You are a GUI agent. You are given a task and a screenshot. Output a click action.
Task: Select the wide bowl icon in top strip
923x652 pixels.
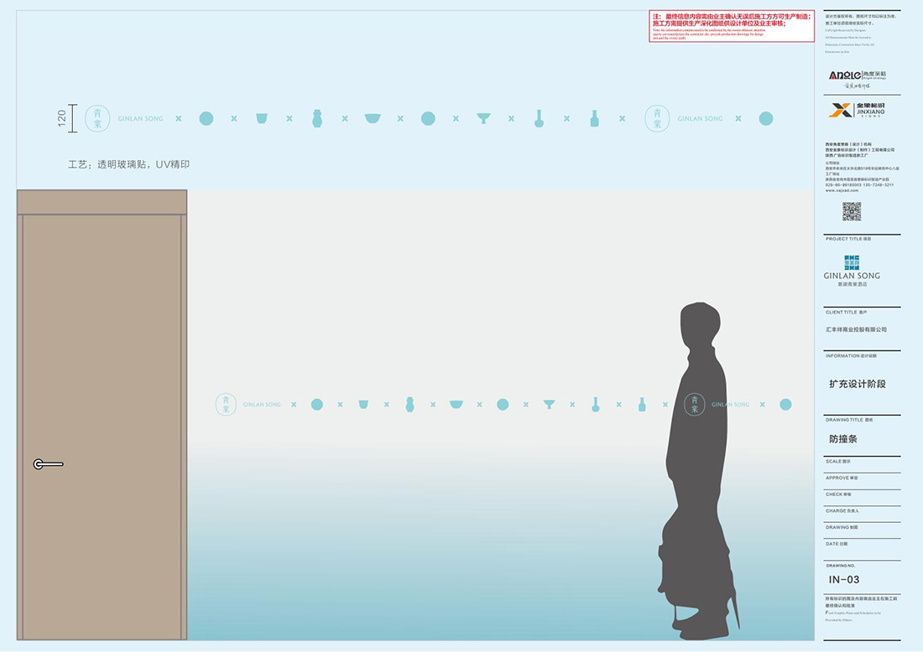373,119
